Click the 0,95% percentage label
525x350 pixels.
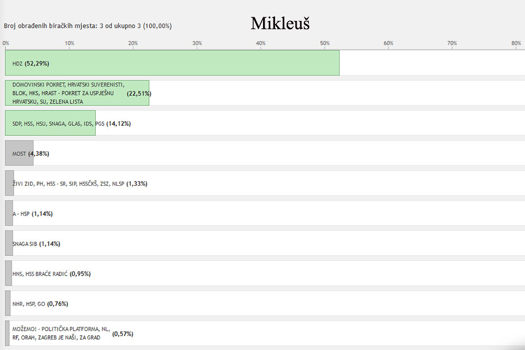click(x=80, y=274)
